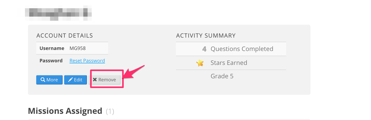Click the Questions Completed row
This screenshot has height=120, width=371.
click(231, 49)
